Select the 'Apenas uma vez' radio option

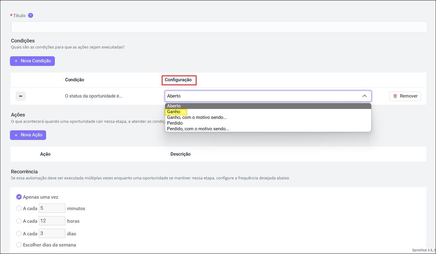coord(19,197)
